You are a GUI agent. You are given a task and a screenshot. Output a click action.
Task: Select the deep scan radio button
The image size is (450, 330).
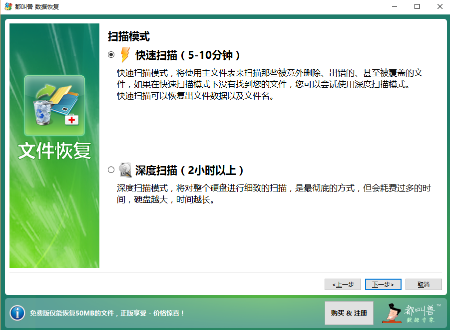[x=111, y=170]
